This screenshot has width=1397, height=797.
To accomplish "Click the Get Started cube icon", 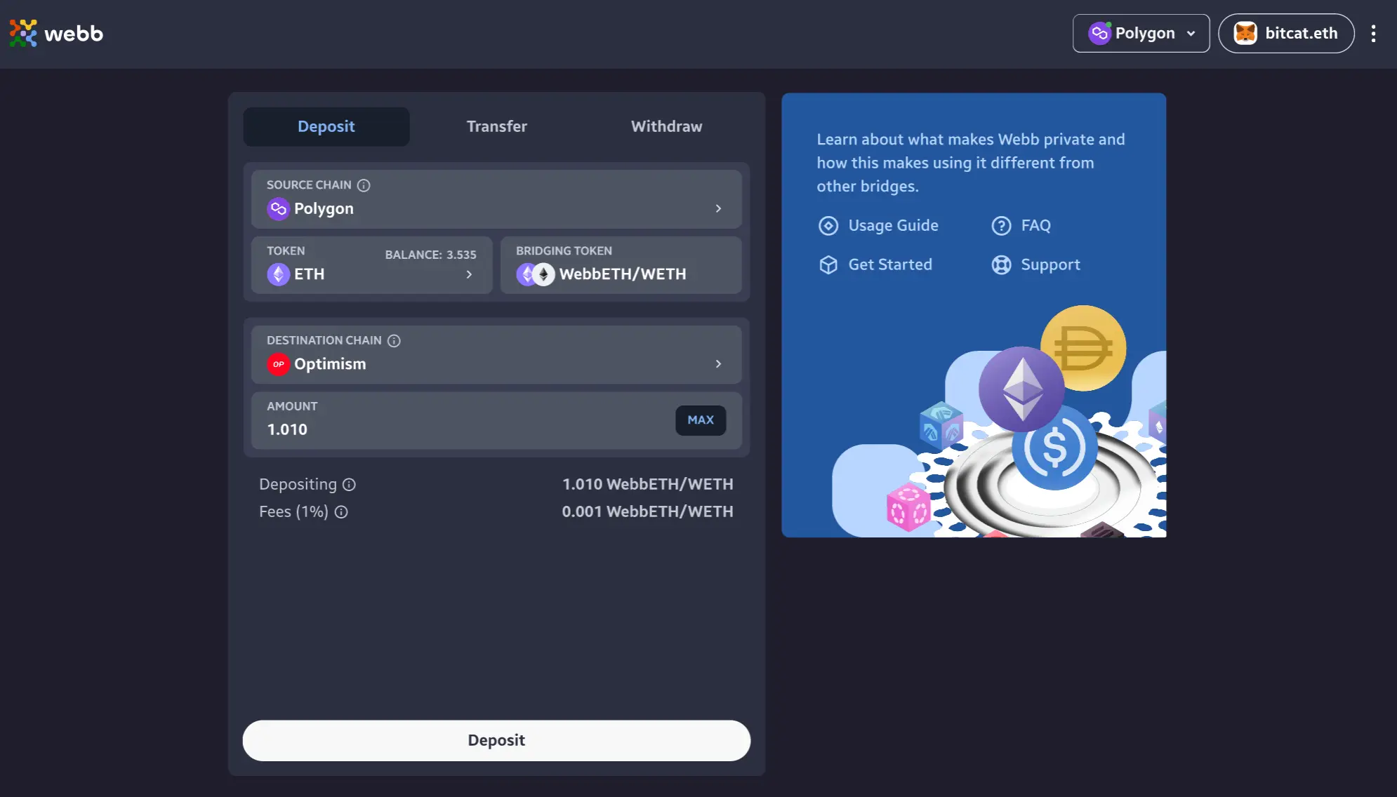I will point(826,264).
